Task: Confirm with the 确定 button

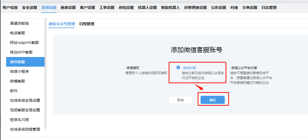Action: click(x=212, y=100)
